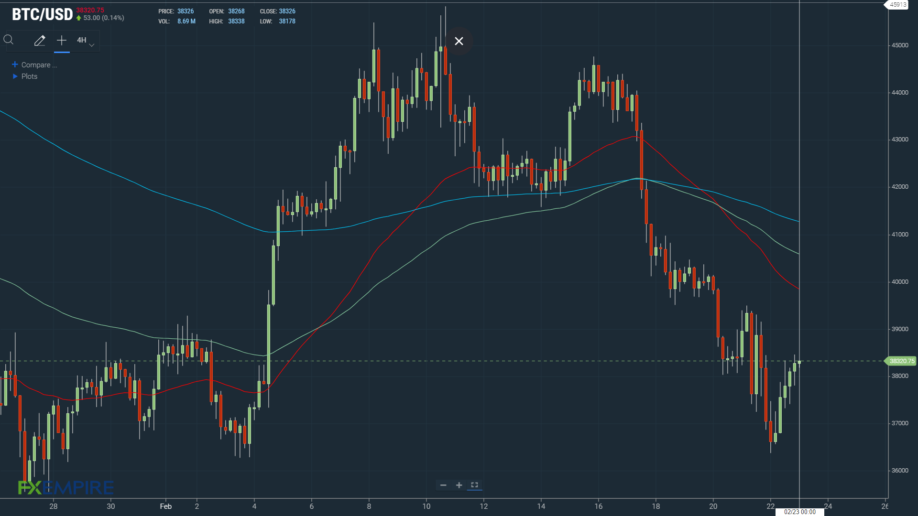The width and height of the screenshot is (918, 516).
Task: Click the HIGH value 38338
Action: coord(236,21)
